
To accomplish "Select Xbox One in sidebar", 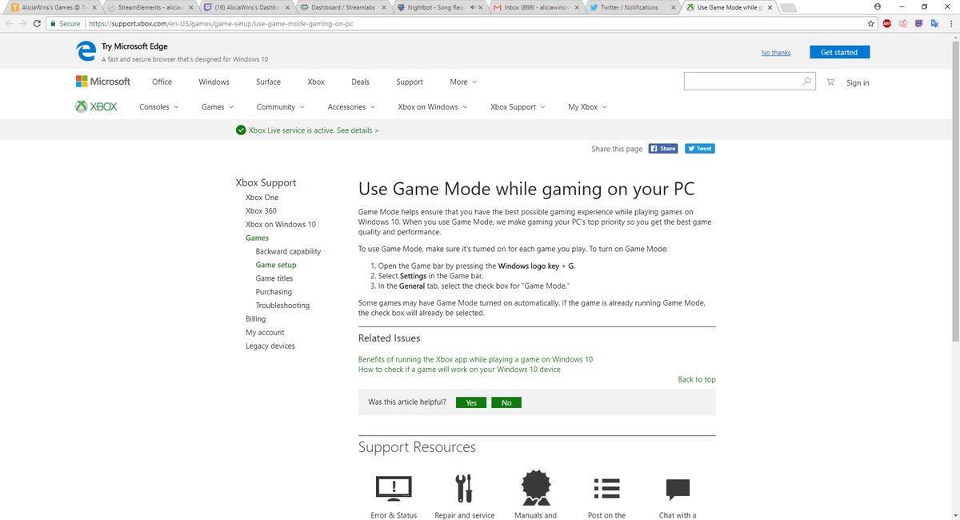I will click(262, 197).
